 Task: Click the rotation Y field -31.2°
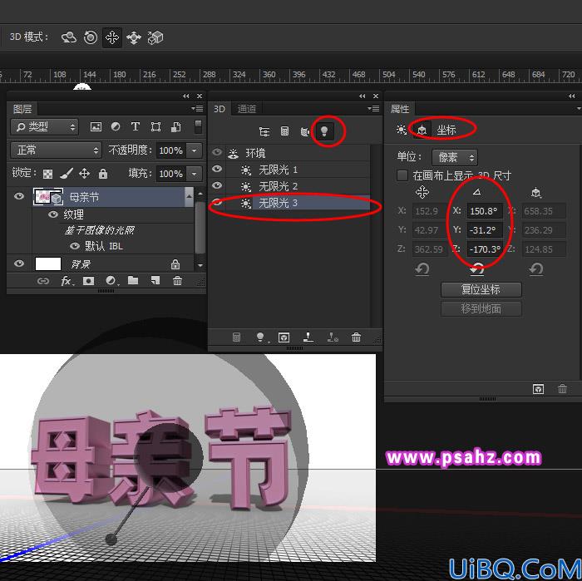point(485,230)
